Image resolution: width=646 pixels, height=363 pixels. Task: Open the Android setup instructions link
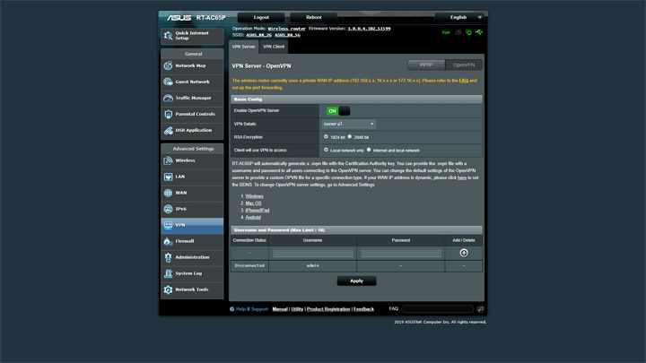click(253, 217)
